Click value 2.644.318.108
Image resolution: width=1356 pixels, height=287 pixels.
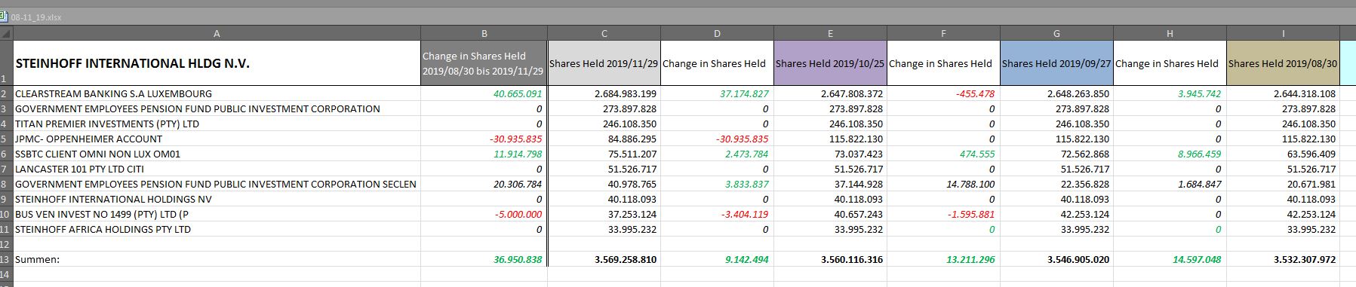point(1305,93)
